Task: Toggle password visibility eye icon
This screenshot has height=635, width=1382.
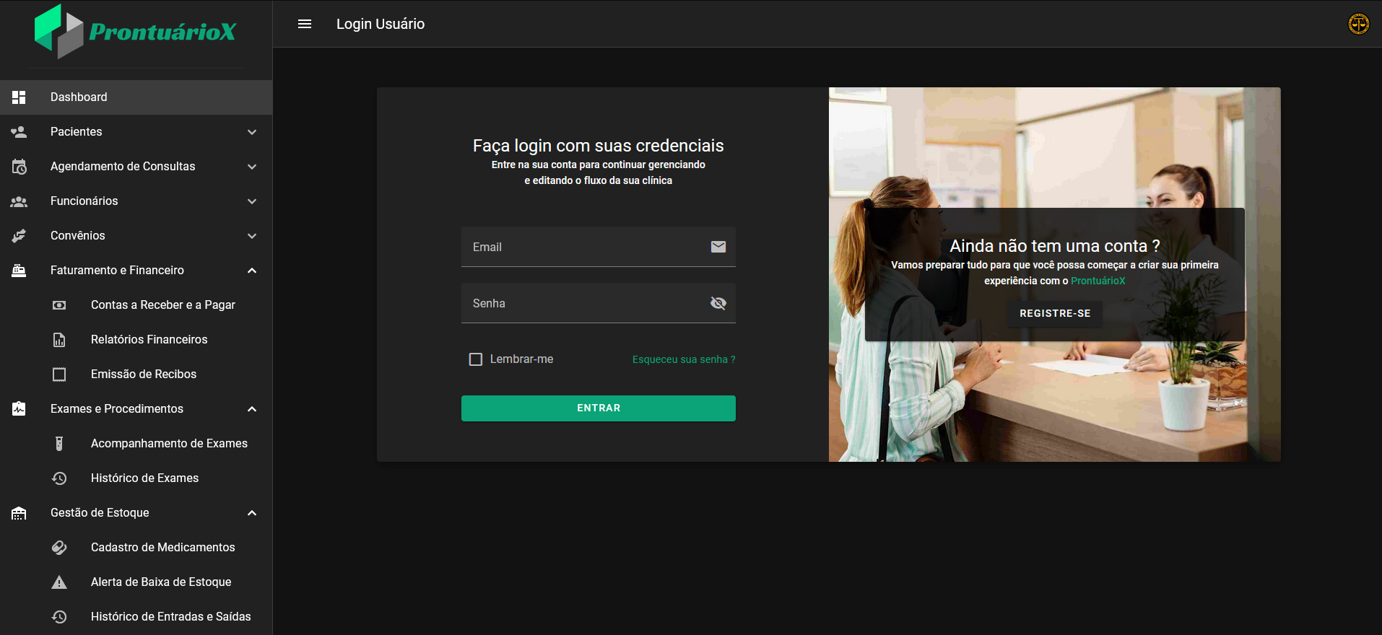Action: [x=718, y=303]
